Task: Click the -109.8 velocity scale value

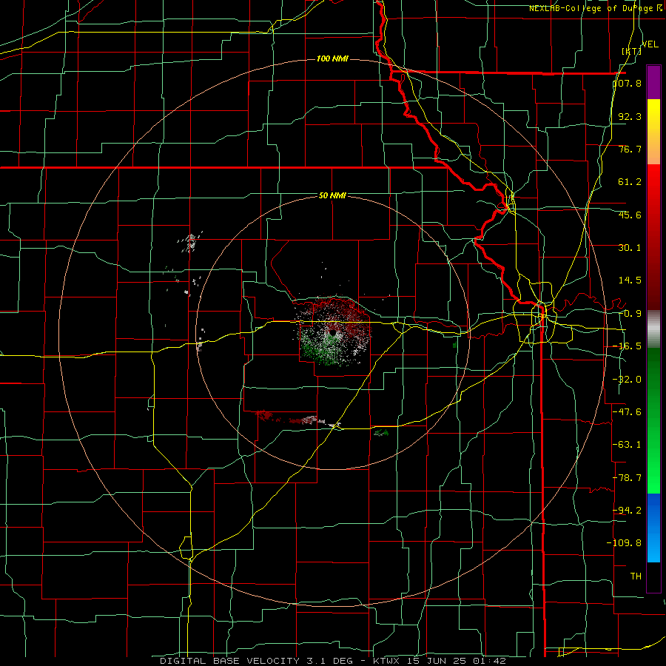Action: pyautogui.click(x=625, y=543)
